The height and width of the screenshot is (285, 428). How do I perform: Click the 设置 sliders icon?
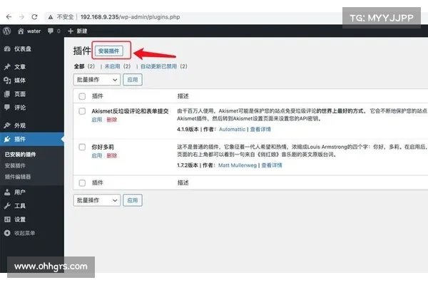click(7, 219)
